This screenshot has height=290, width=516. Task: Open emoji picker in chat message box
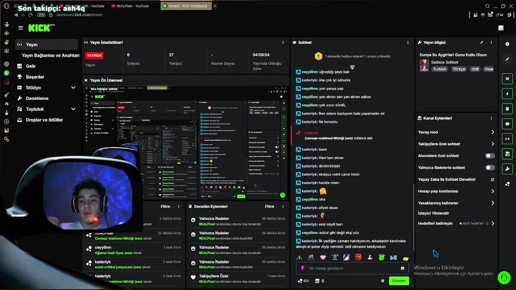[x=402, y=268]
